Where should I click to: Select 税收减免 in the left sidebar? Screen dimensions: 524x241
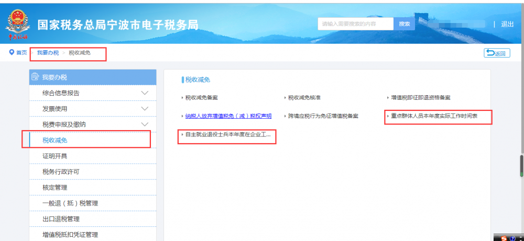(x=55, y=140)
